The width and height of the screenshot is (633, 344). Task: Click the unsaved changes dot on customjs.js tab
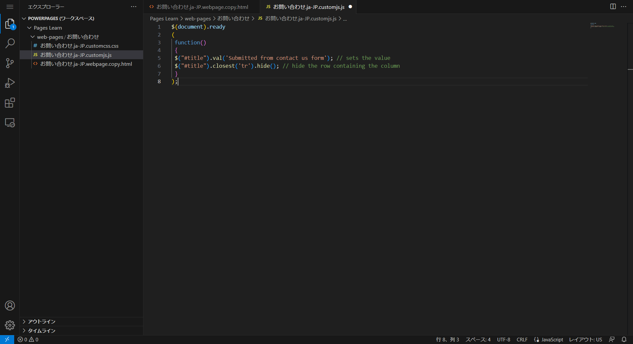pos(350,7)
